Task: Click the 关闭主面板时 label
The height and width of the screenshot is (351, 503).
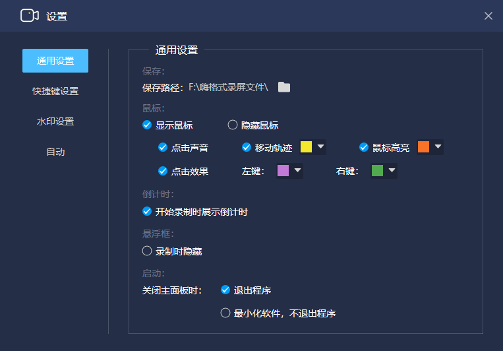Action: (x=172, y=290)
